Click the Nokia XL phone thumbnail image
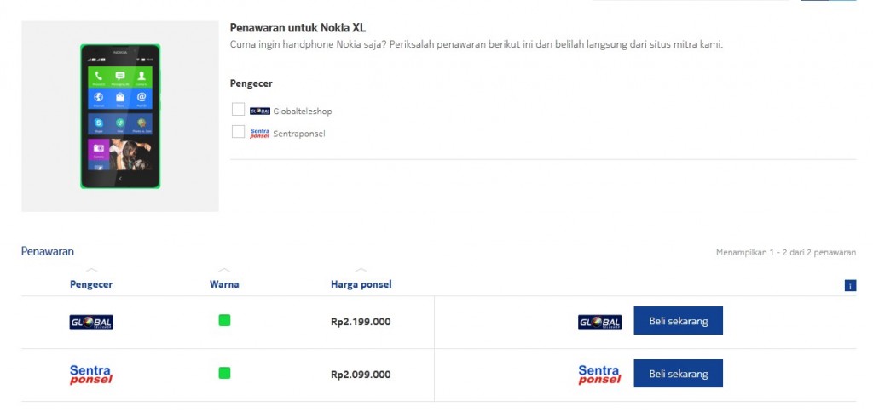873x412 pixels. click(120, 117)
